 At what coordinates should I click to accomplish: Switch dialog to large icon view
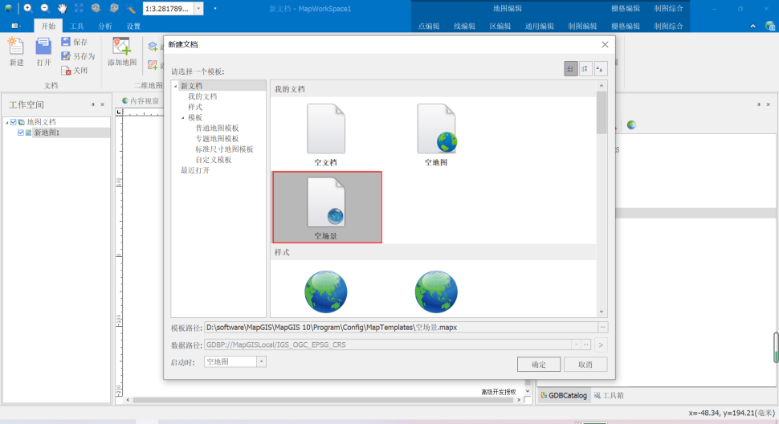point(570,69)
